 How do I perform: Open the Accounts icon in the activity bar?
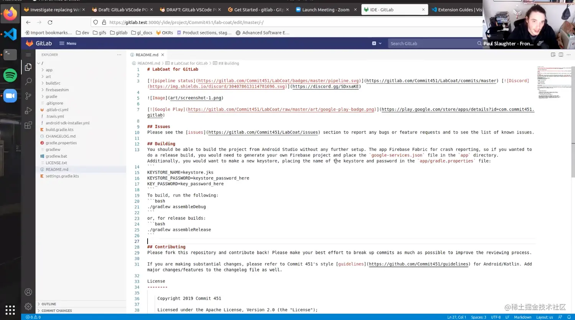click(x=28, y=292)
